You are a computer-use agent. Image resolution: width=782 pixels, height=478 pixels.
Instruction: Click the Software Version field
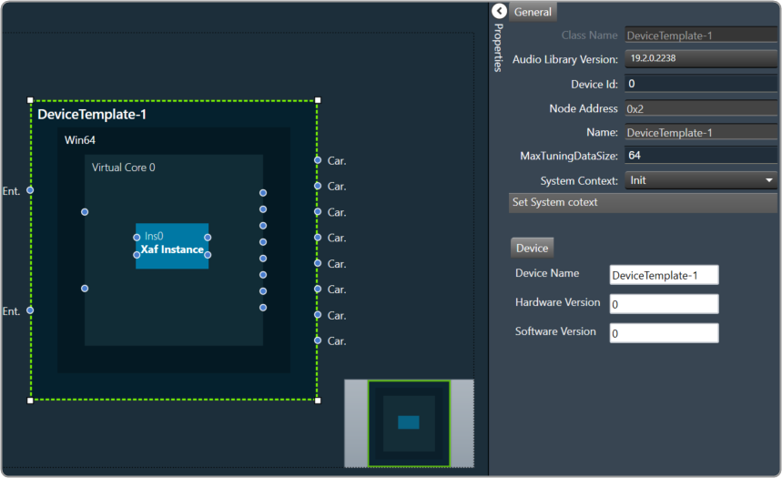click(x=664, y=333)
